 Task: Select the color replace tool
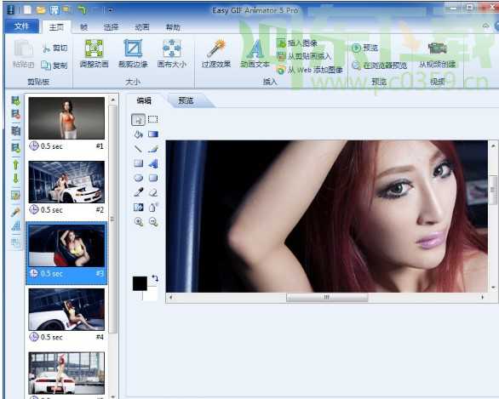click(138, 208)
